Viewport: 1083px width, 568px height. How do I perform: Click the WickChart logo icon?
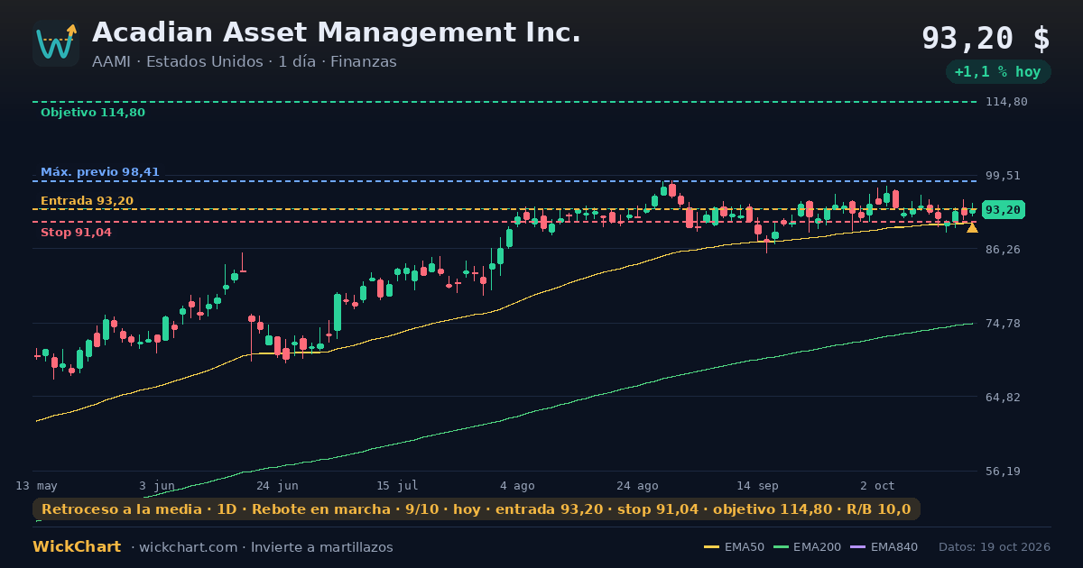pyautogui.click(x=56, y=43)
